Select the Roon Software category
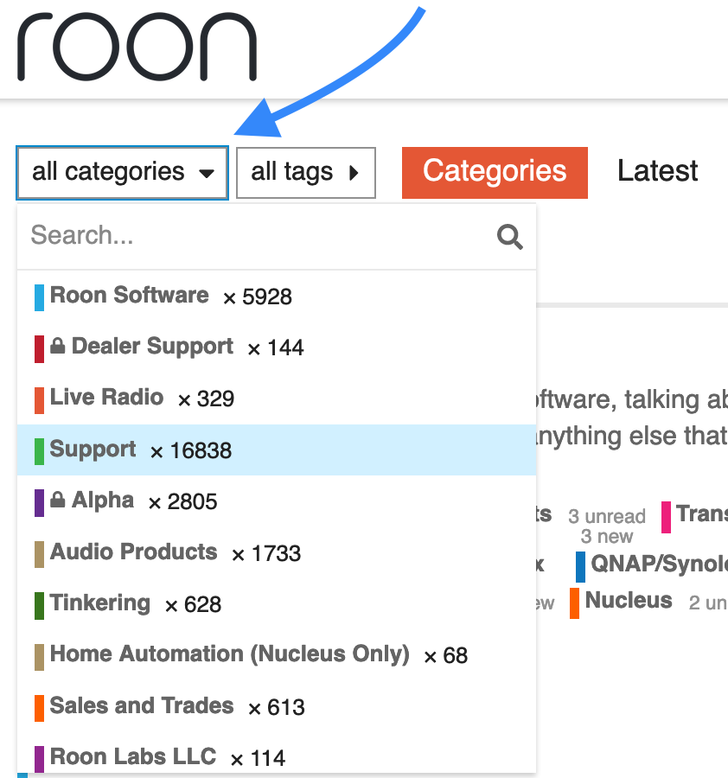728x778 pixels. click(277, 297)
